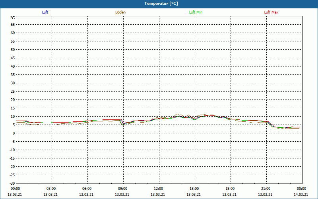The width and height of the screenshot is (318, 199).
Task: Click the 18:00 time axis label
Action: 230,189
